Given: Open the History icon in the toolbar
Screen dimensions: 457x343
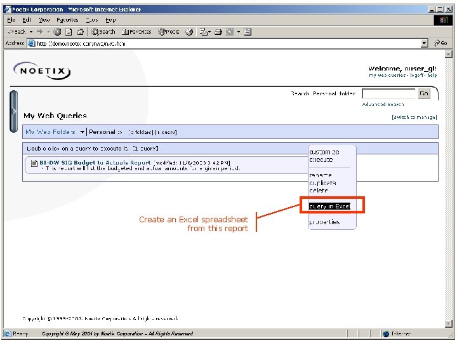Looking at the screenshot, I should click(x=189, y=32).
